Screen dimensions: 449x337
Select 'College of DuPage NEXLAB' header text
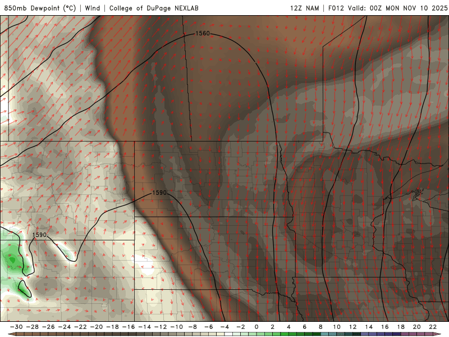click(x=154, y=8)
